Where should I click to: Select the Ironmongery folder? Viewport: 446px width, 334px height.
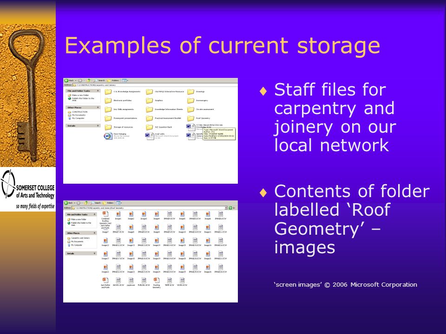coord(198,101)
